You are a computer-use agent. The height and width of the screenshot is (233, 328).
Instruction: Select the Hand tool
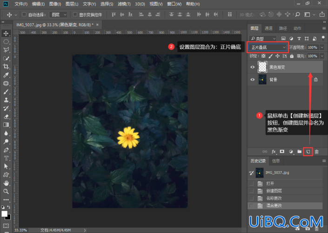coord(6,183)
